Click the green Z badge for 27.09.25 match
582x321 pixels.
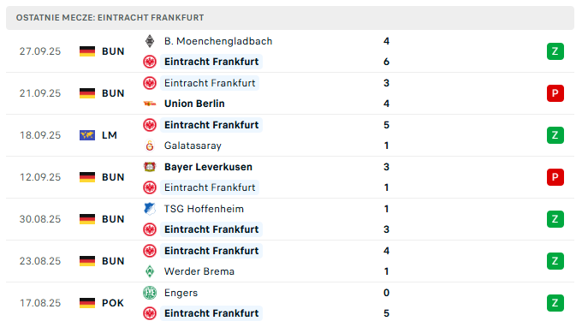555,51
